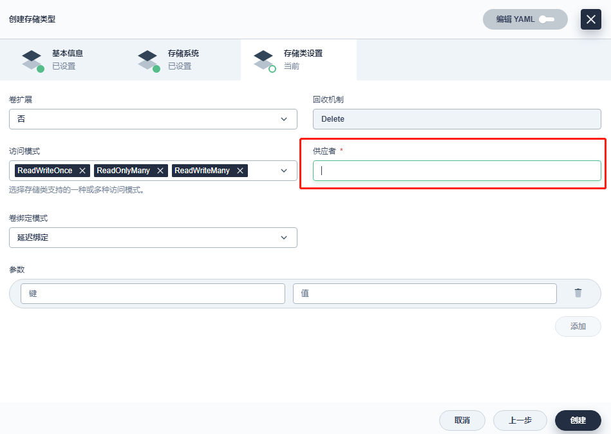The image size is (611, 434).
Task: Go back with the 上一步 button
Action: click(x=520, y=420)
